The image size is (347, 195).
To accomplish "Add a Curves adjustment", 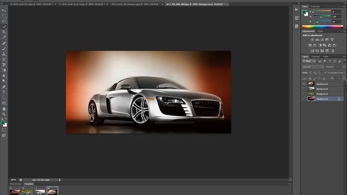I will point(322,40).
